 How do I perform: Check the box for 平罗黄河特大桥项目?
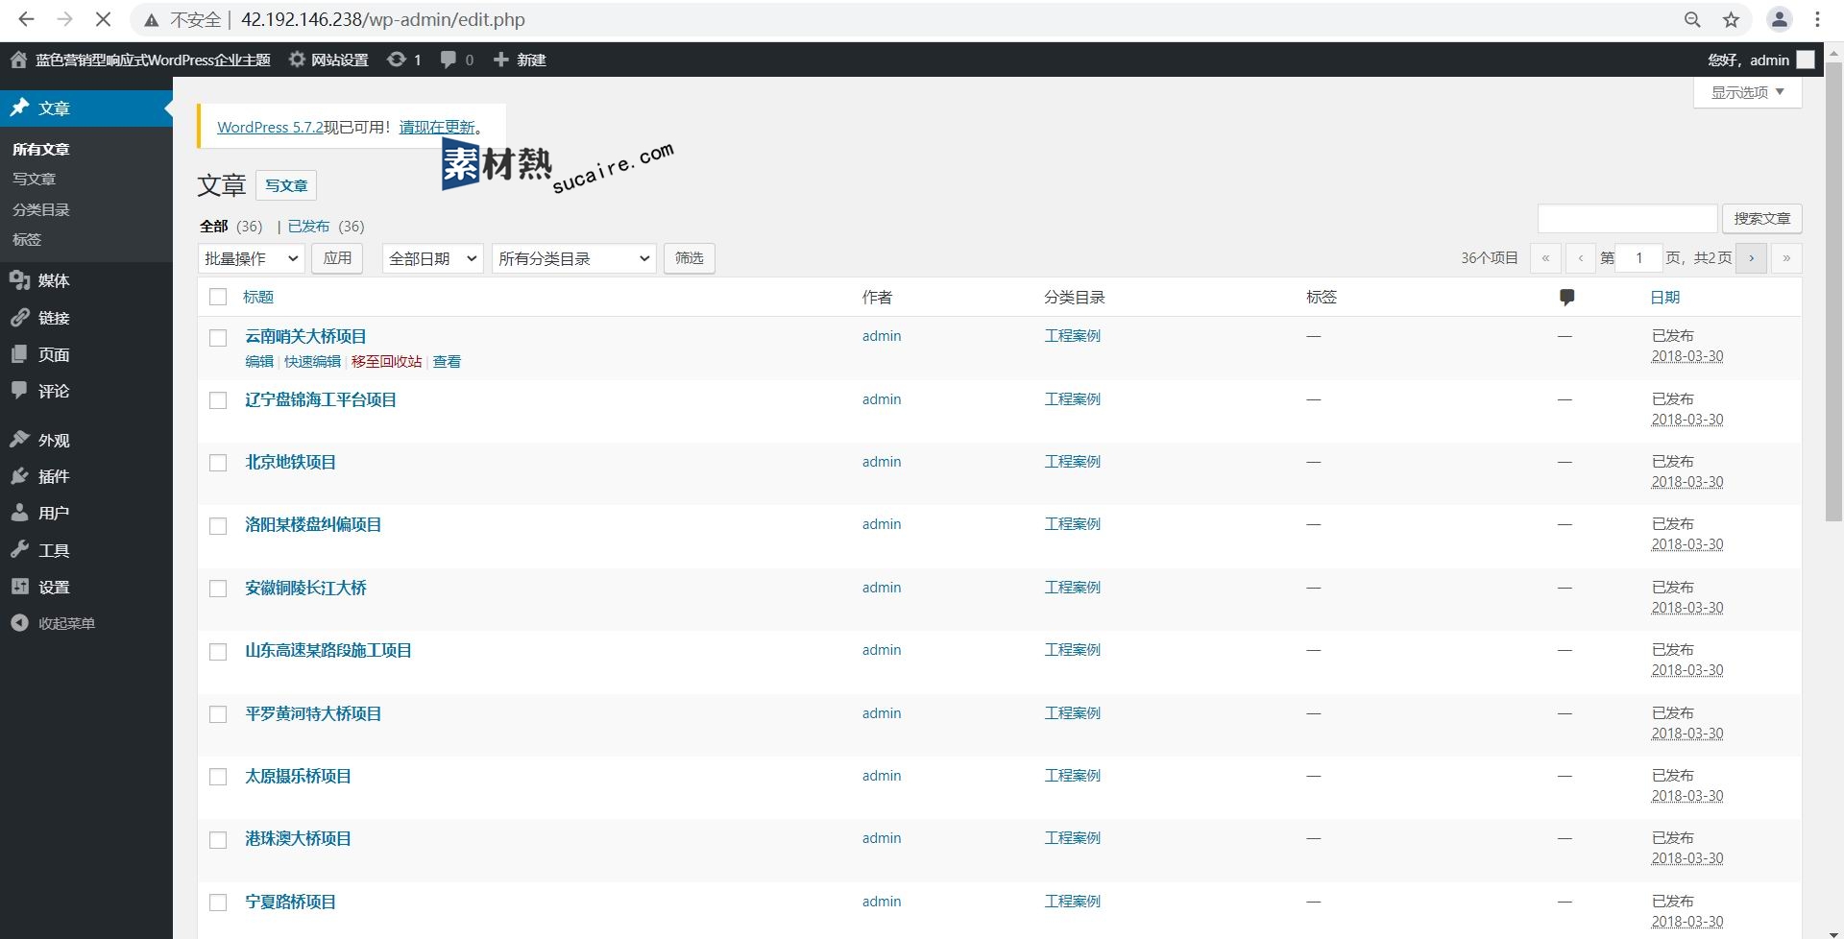click(x=218, y=714)
